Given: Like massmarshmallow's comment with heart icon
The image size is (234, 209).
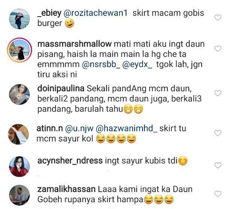Looking at the screenshot, I should [218, 49].
